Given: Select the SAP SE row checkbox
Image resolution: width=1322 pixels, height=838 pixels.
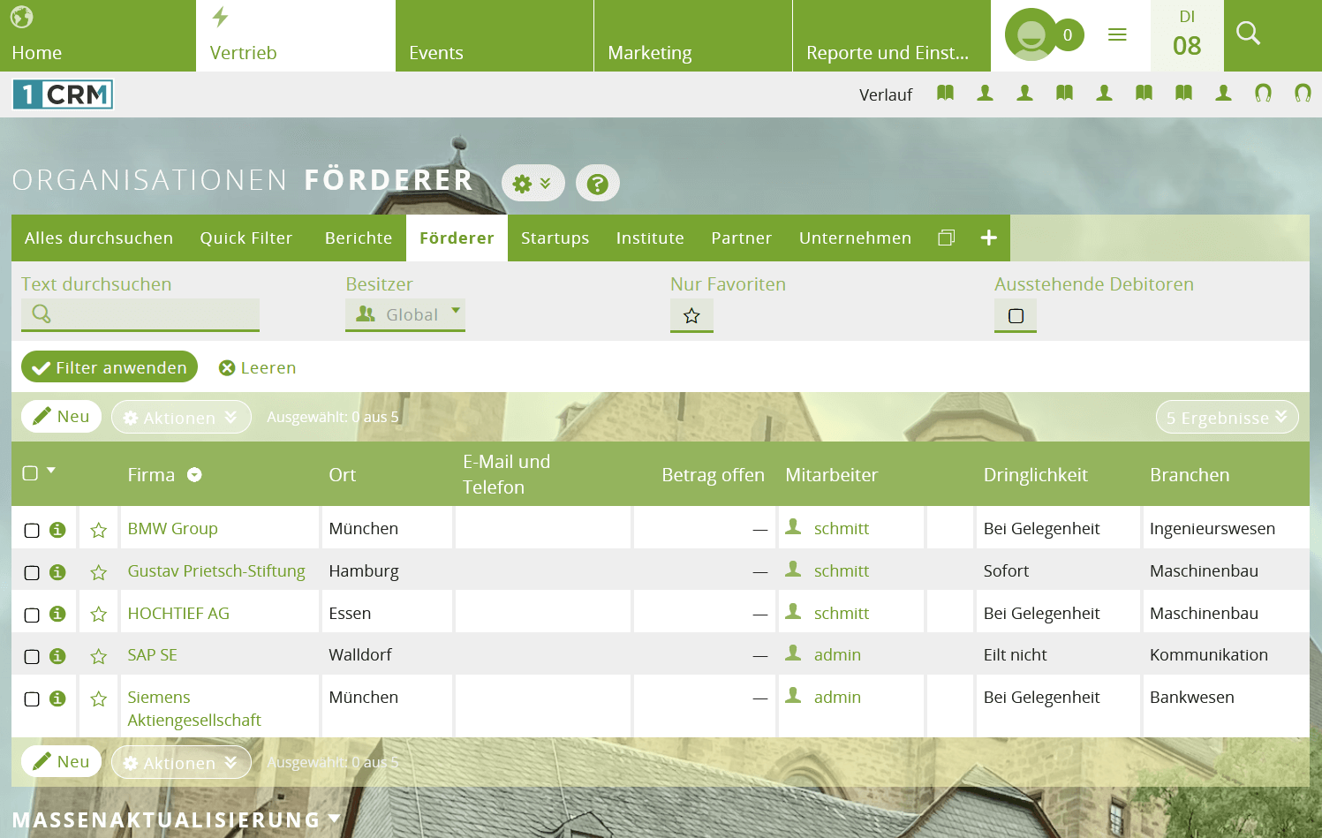Looking at the screenshot, I should pyautogui.click(x=32, y=657).
